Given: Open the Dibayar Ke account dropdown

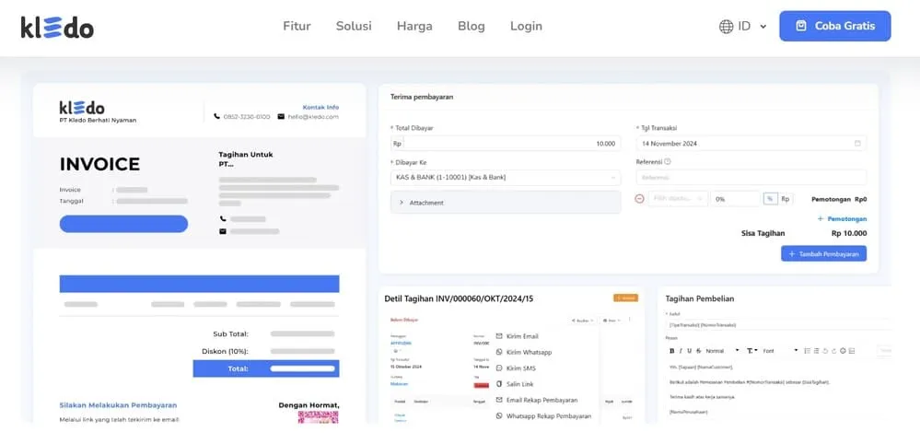Looking at the screenshot, I should click(506, 177).
